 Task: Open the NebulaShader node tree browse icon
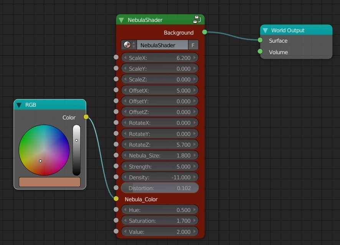click(129, 45)
